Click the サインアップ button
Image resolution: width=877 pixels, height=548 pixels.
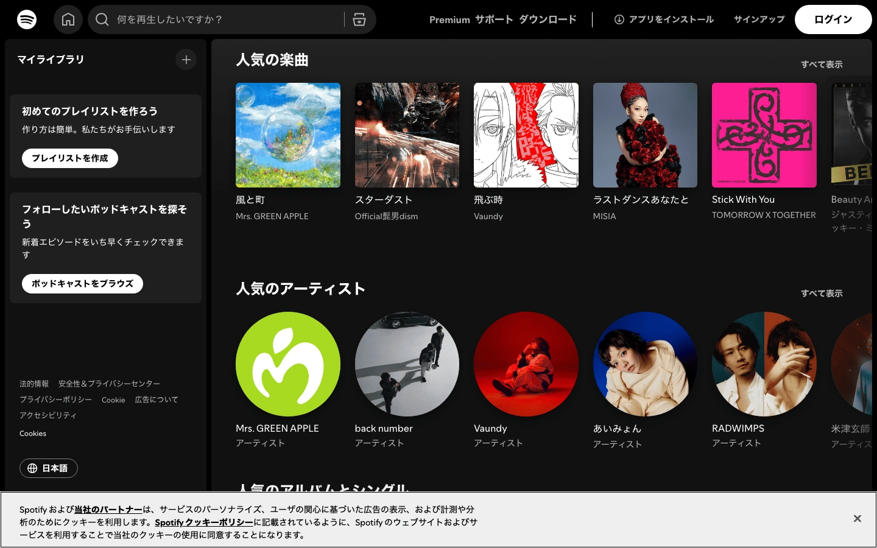[x=759, y=19]
